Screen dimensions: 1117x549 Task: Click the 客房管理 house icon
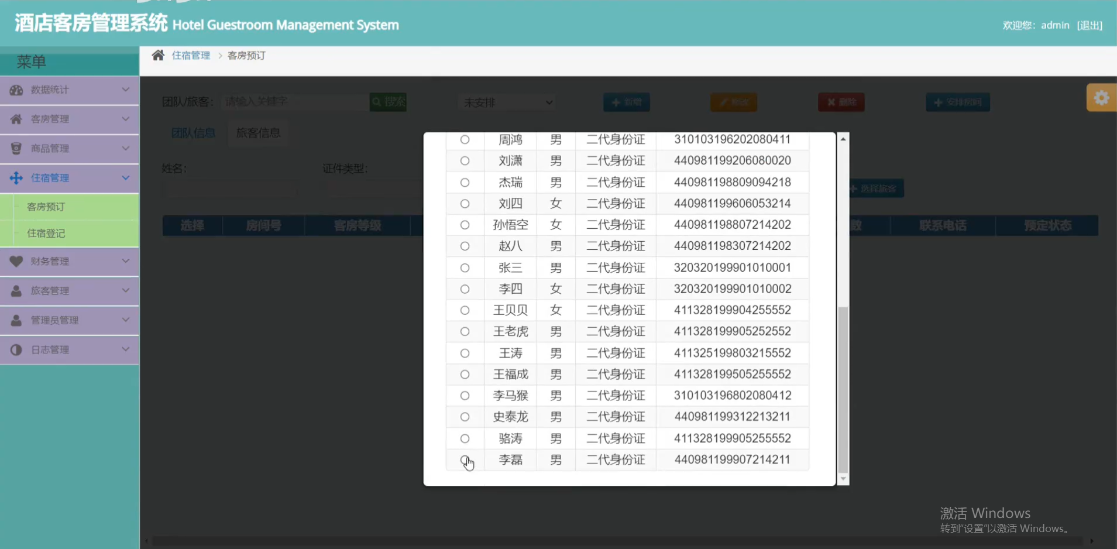click(x=16, y=119)
